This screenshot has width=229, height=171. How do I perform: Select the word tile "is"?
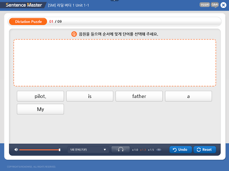tap(90, 96)
